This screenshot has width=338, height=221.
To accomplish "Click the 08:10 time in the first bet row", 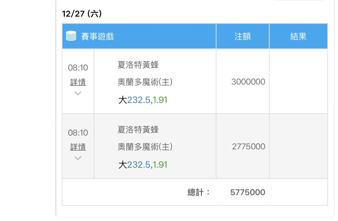I will pyautogui.click(x=78, y=68).
